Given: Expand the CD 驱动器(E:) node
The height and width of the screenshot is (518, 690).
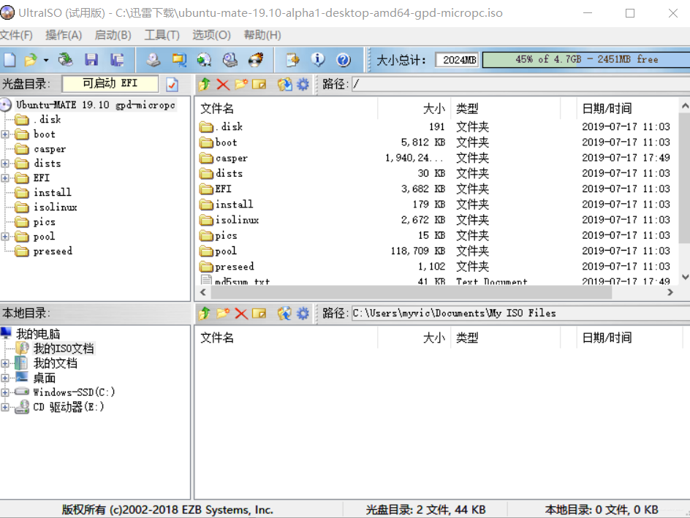Looking at the screenshot, I should [5, 407].
